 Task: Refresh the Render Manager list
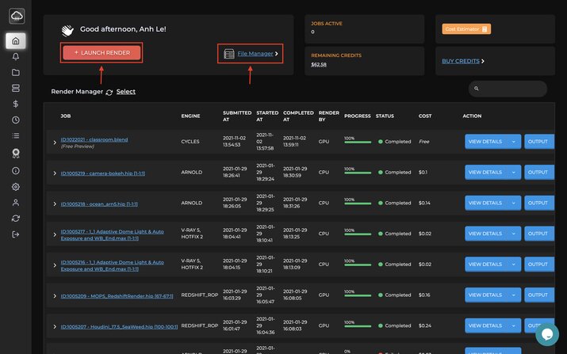(109, 93)
